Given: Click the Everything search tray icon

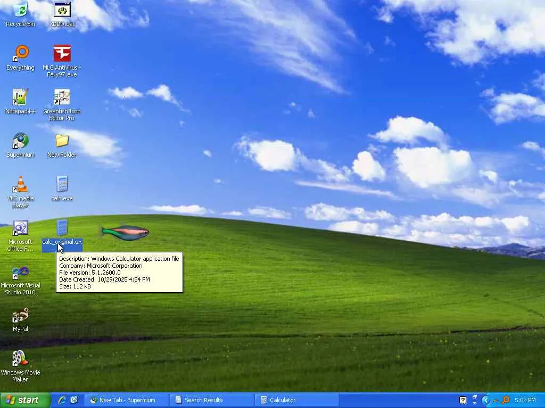Looking at the screenshot, I should [x=506, y=400].
